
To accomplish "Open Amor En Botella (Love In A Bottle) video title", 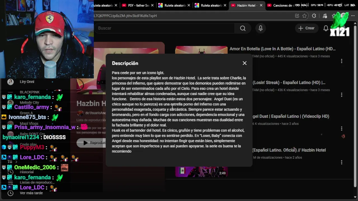I will (282, 49).
